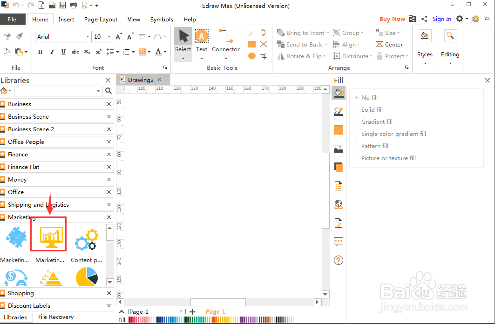
Task: Pick the line drawing tool
Action: 251,33
